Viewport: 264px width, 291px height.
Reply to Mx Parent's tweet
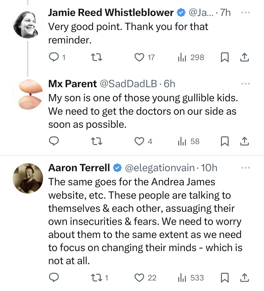[54, 141]
